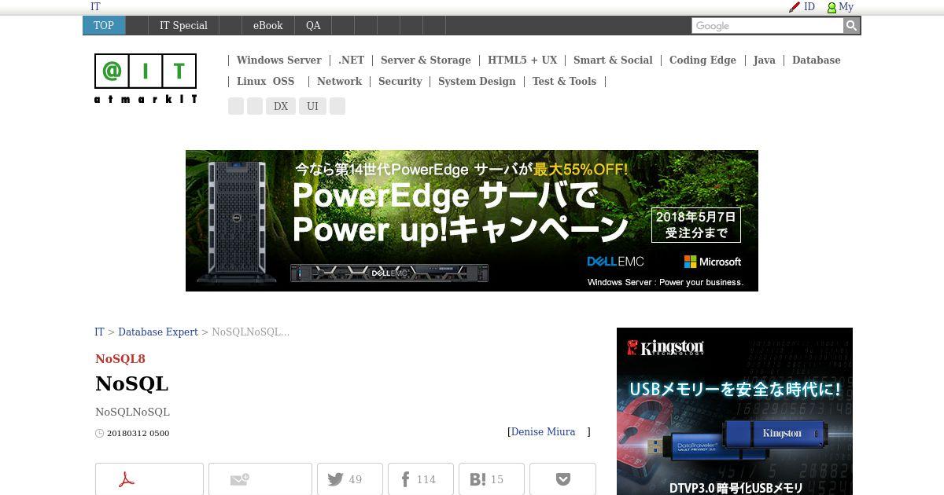Screen dimensions: 944x495
Task: Click IT in the breadcrumb
Action: 99,332
